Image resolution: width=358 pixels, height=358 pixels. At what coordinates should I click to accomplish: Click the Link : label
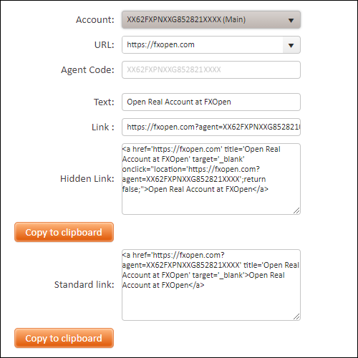(103, 127)
